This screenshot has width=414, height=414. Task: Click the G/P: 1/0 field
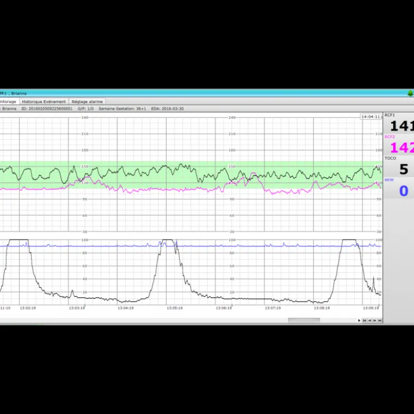pos(85,109)
